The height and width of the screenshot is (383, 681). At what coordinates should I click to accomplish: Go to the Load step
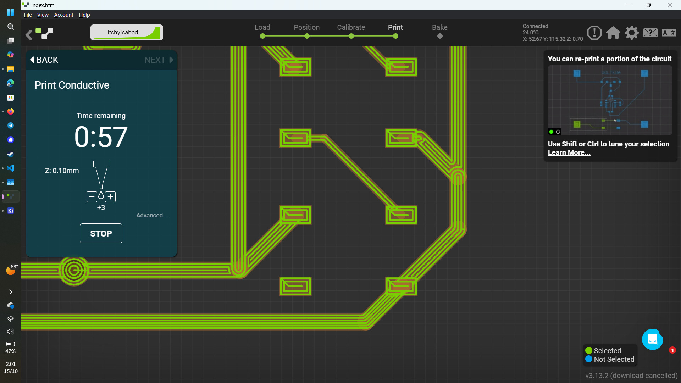point(262,31)
